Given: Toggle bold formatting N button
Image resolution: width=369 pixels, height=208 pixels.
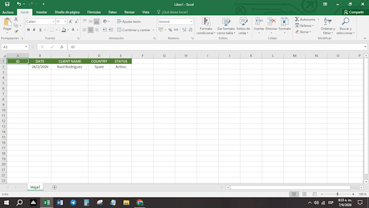Looking at the screenshot, I should coord(28,30).
